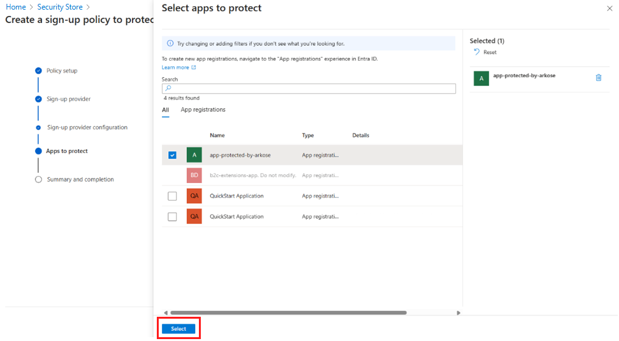
Task: Click the info icon in the filter tip banner
Action: tap(170, 43)
